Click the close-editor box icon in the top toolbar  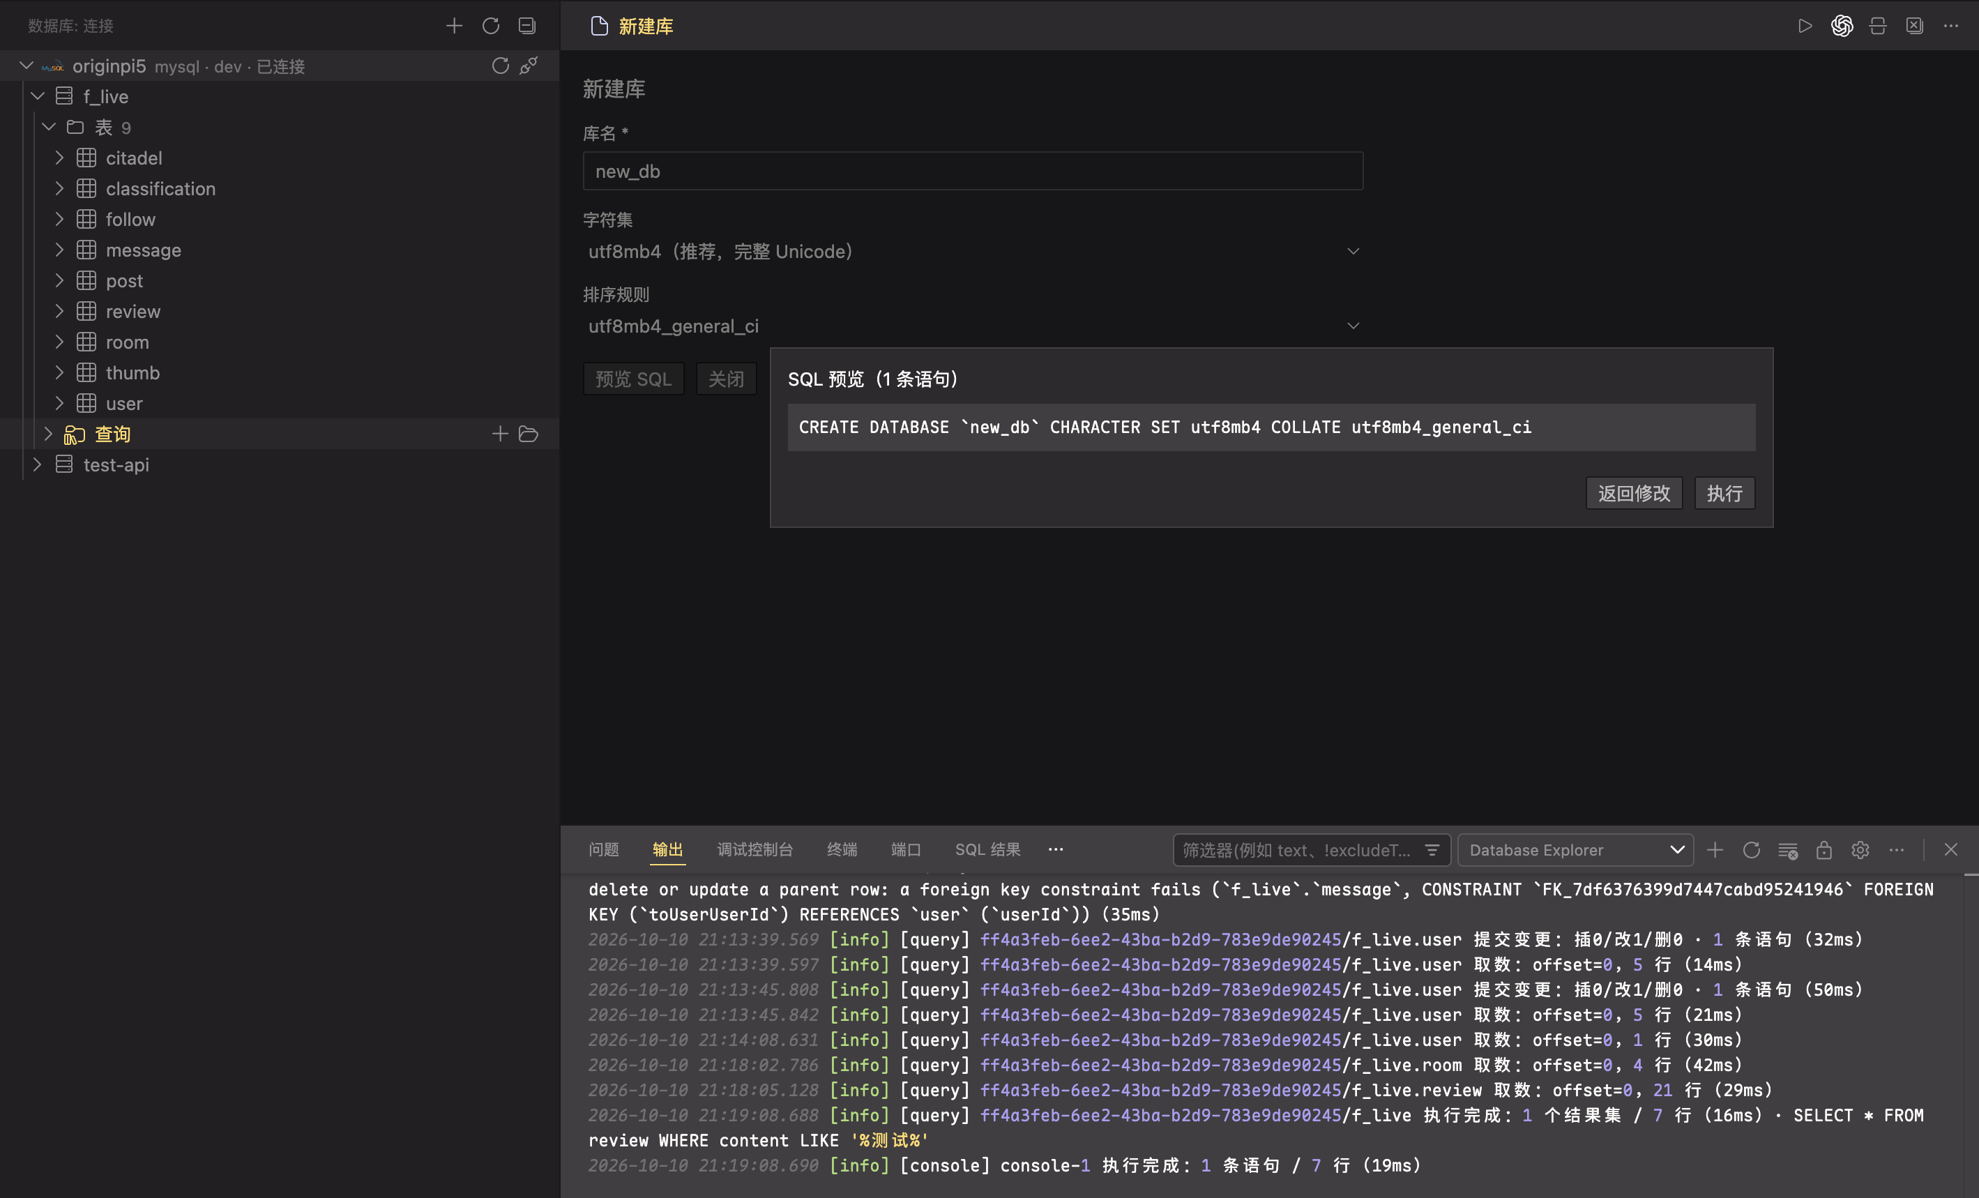click(1915, 26)
